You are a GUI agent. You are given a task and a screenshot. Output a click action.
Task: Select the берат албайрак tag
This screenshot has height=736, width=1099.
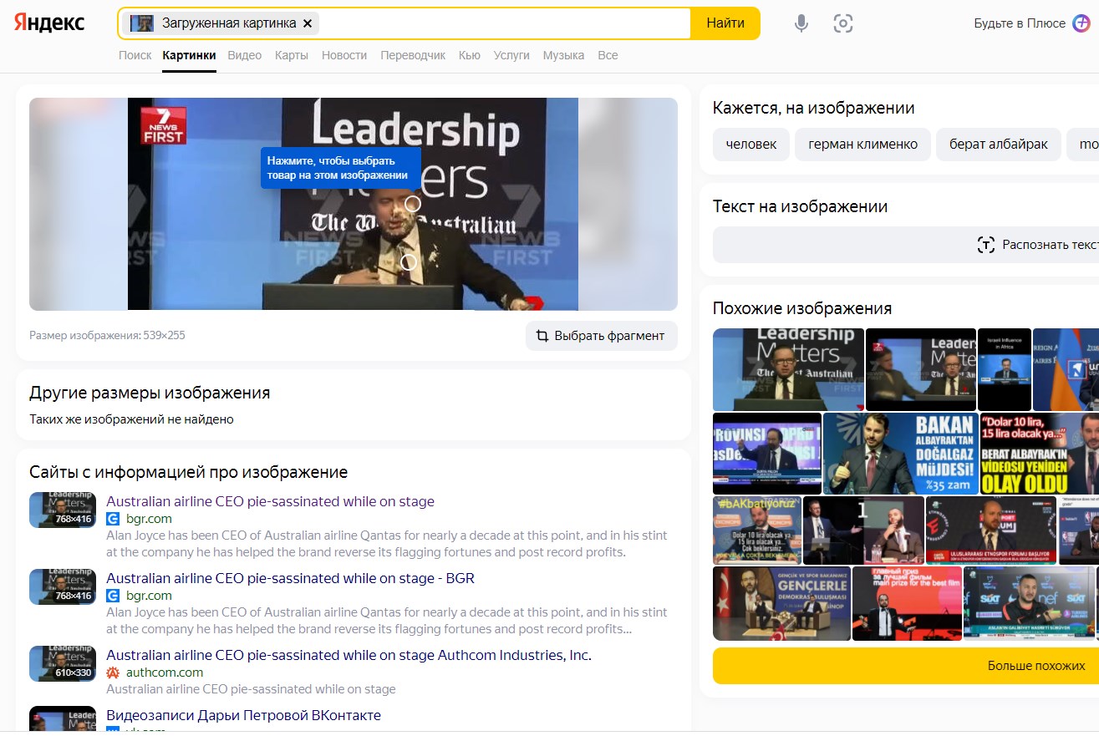click(998, 145)
